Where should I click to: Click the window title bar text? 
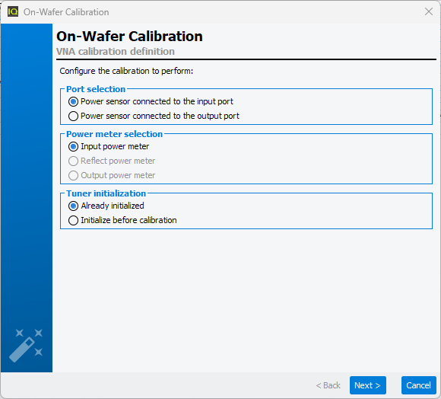click(66, 12)
